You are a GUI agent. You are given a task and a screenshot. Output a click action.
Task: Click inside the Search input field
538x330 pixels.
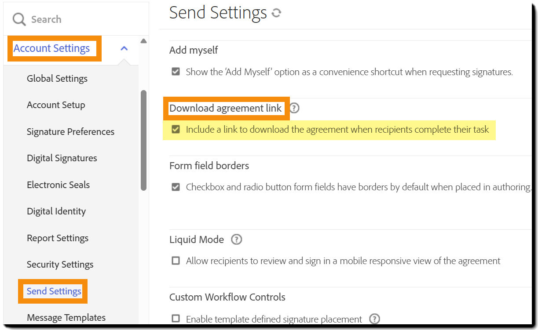point(66,19)
